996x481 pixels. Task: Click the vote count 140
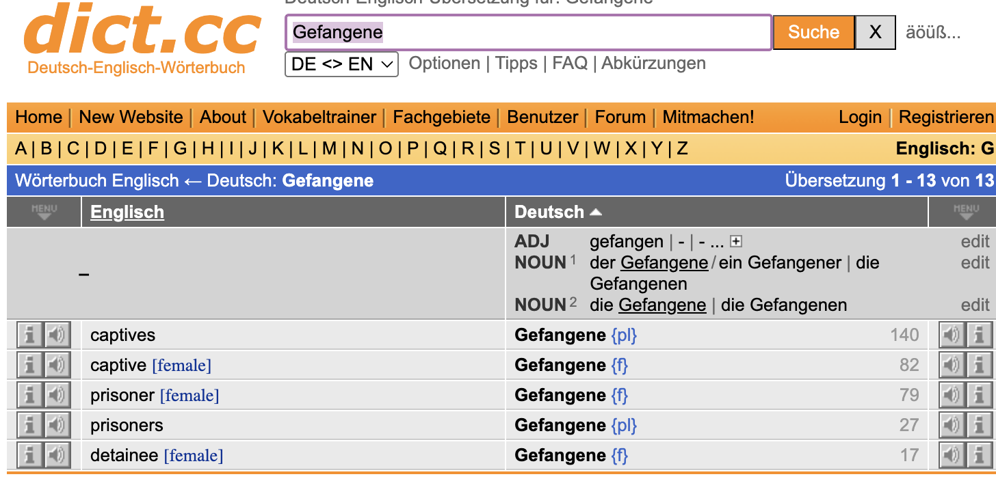pyautogui.click(x=904, y=335)
